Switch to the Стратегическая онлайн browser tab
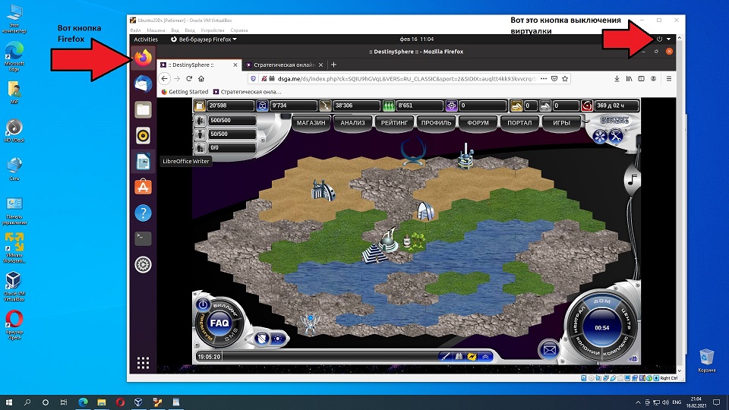 pyautogui.click(x=282, y=65)
